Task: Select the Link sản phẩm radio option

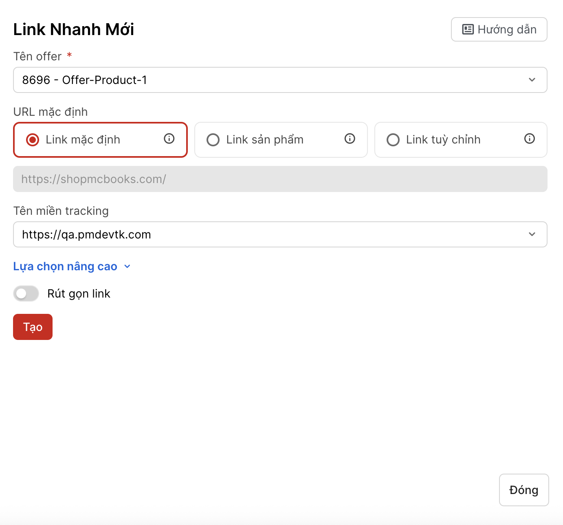Action: pos(213,140)
